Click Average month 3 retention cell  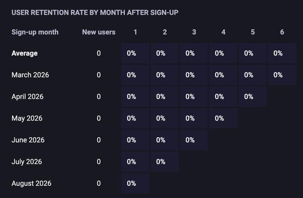(x=194, y=53)
